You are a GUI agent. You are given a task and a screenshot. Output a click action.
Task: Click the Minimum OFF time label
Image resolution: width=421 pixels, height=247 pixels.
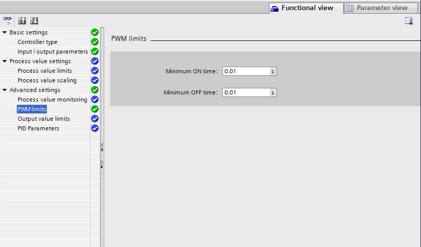pyautogui.click(x=191, y=92)
